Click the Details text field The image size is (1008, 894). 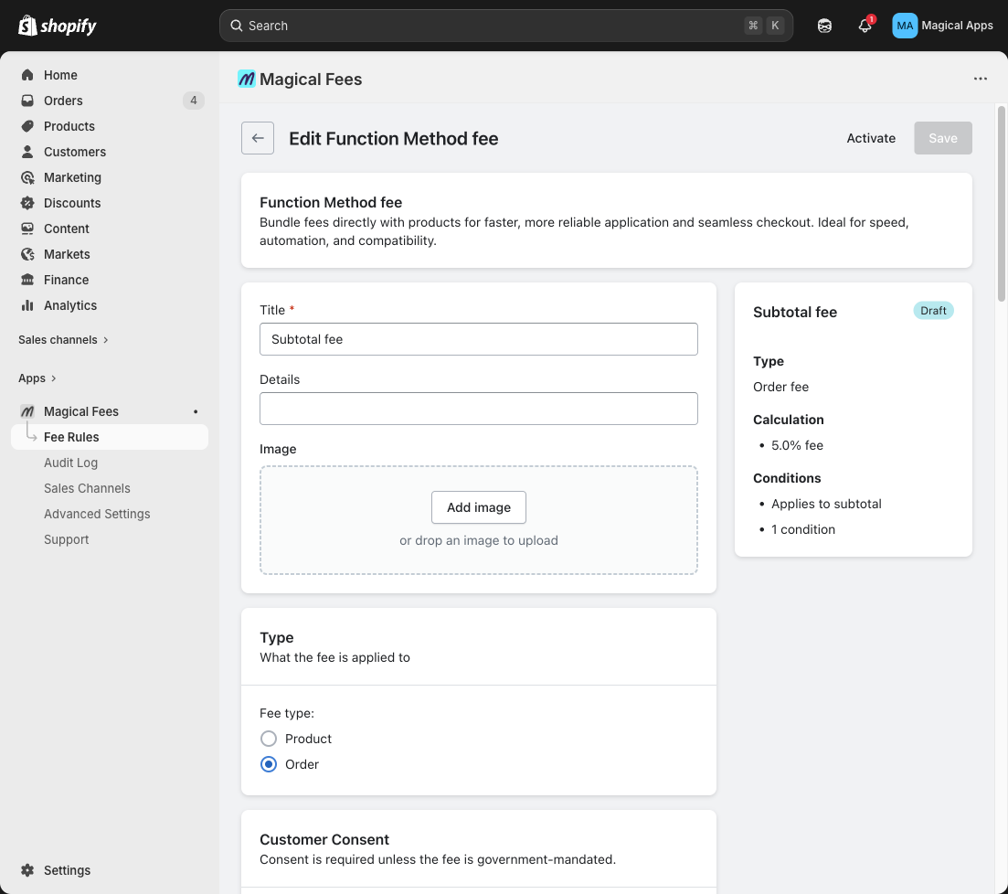pyautogui.click(x=479, y=409)
